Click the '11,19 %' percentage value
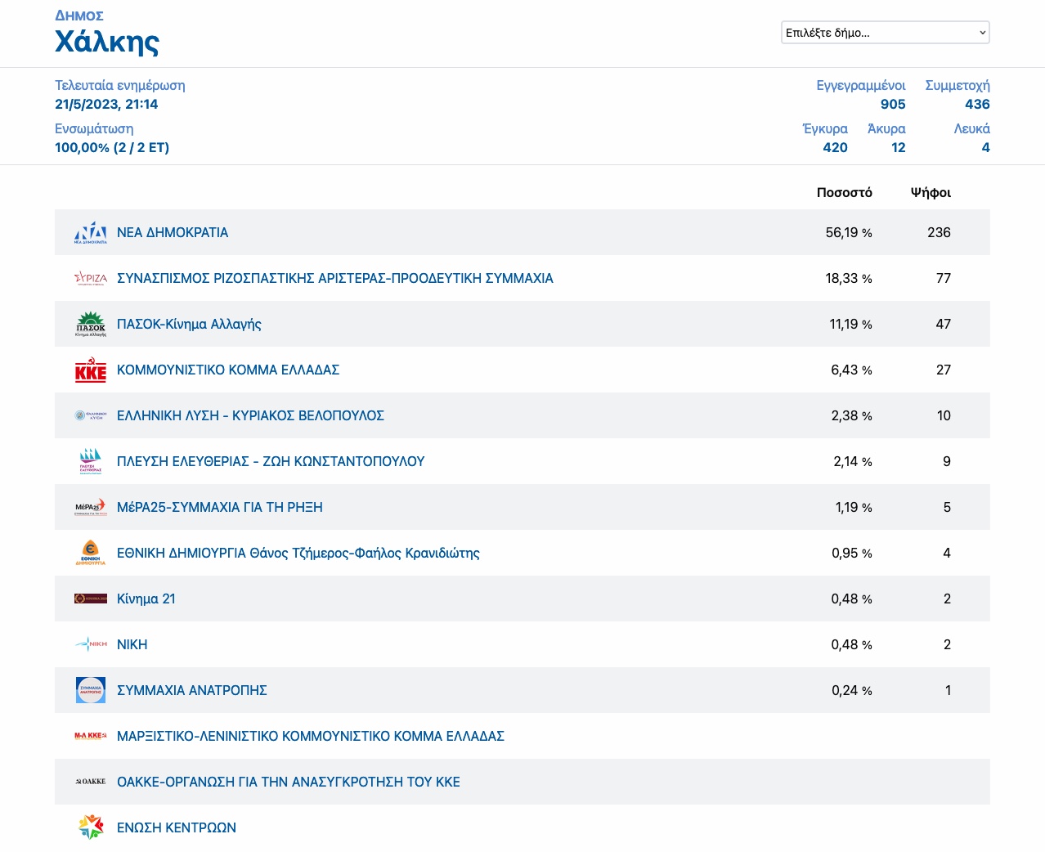The height and width of the screenshot is (852, 1045). pyautogui.click(x=850, y=324)
